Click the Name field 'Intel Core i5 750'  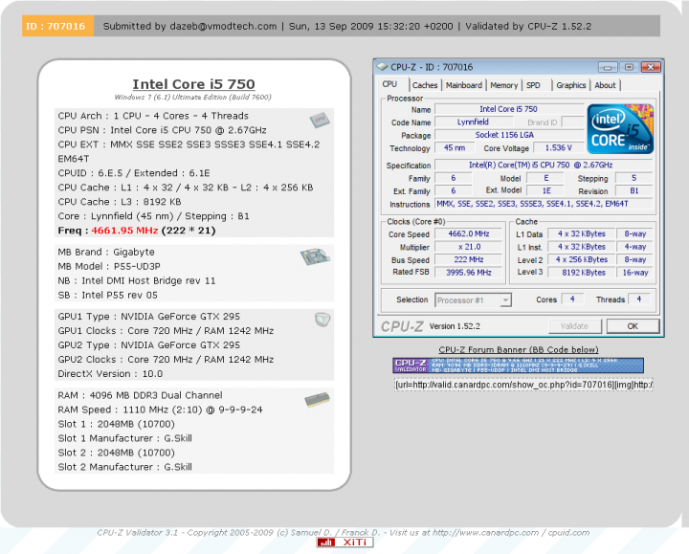click(509, 109)
